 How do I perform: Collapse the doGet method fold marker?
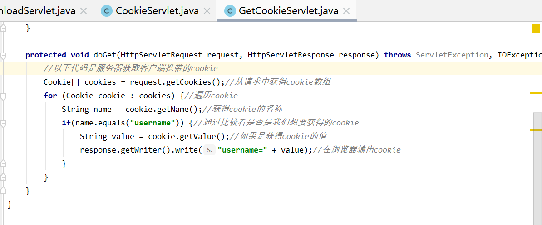pyautogui.click(x=4, y=55)
